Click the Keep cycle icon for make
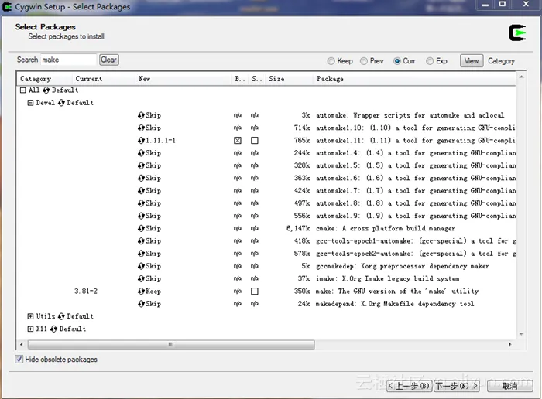Screen dimensions: 542x399 coord(141,292)
